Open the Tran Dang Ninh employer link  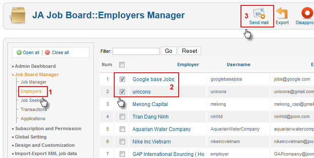coord(150,117)
